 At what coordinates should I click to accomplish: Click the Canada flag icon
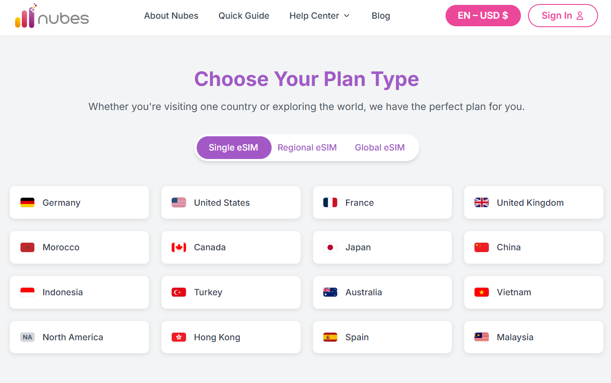coord(178,247)
